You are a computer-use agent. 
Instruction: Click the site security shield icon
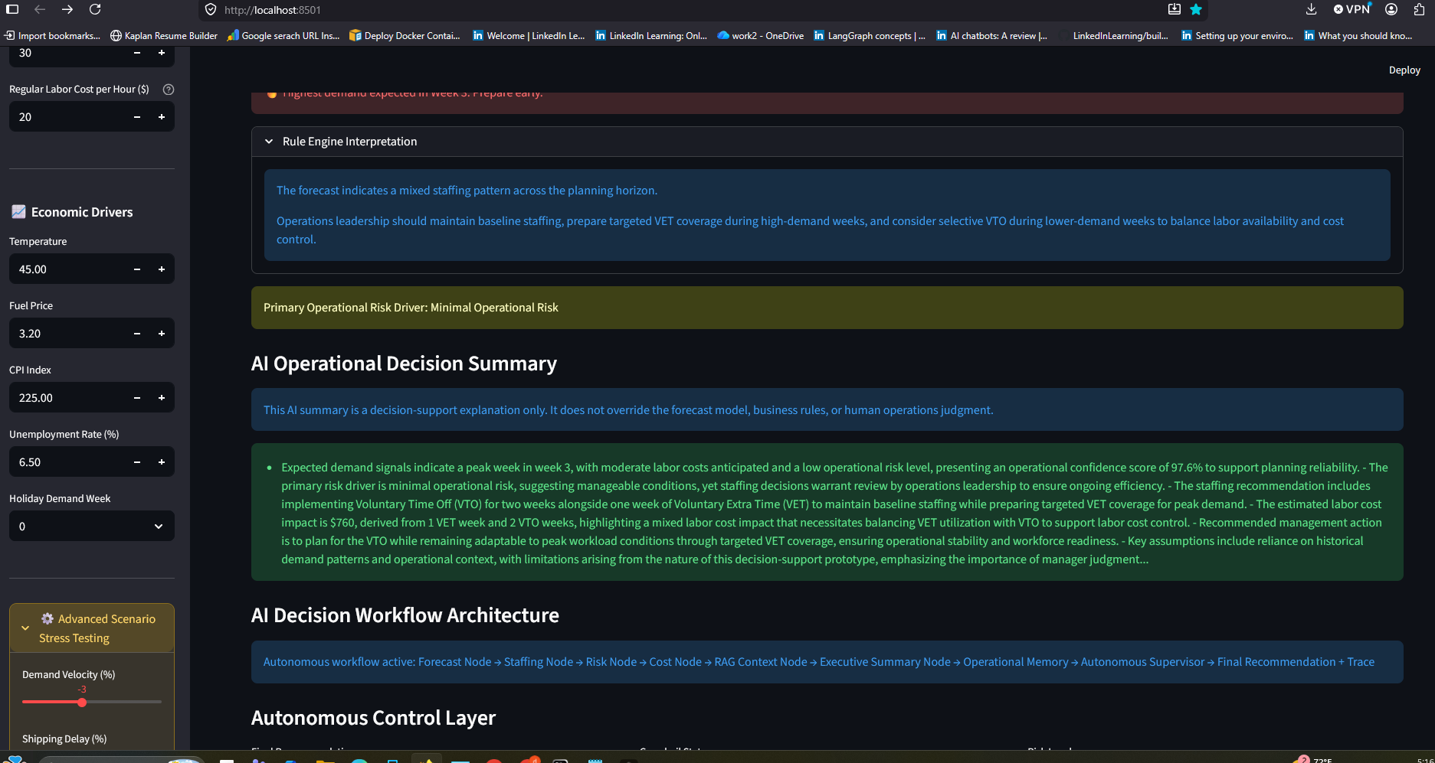211,10
